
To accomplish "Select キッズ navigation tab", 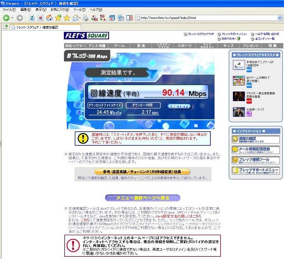I will tap(229, 46).
